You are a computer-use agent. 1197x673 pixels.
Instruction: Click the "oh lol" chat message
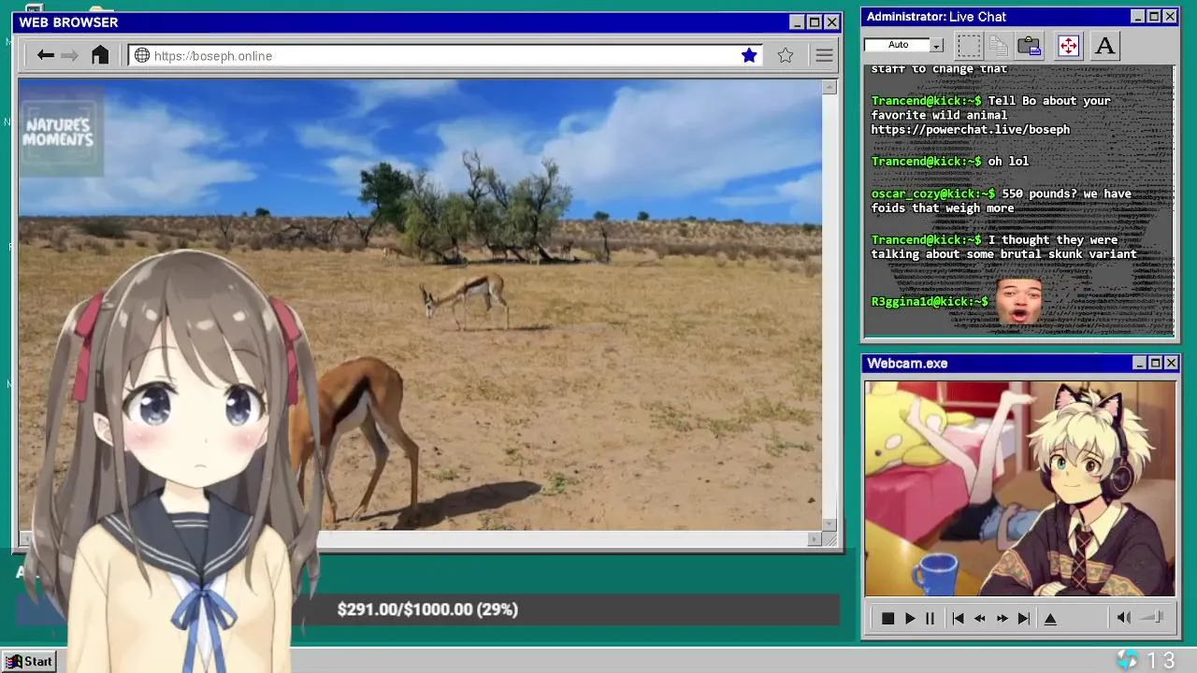pos(1008,161)
